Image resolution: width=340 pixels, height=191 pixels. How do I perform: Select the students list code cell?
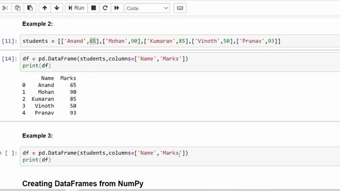pyautogui.click(x=180, y=41)
